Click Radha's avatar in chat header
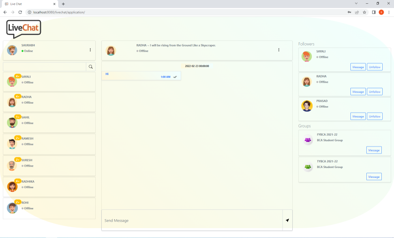This screenshot has width=394, height=238. pos(111,51)
